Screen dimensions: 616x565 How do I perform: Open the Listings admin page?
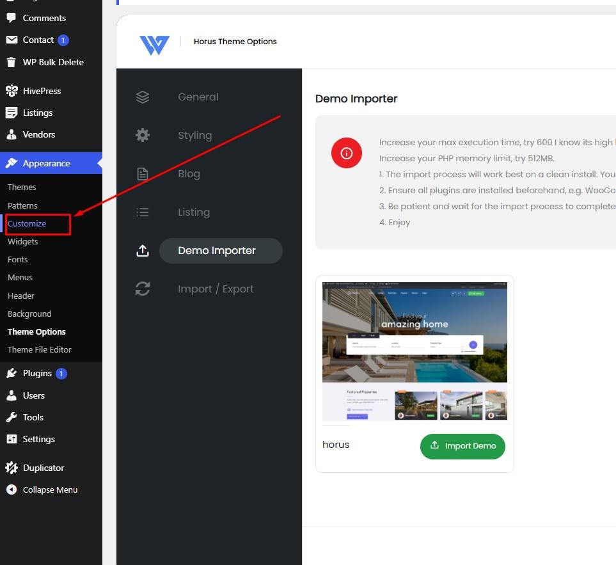[x=38, y=113]
